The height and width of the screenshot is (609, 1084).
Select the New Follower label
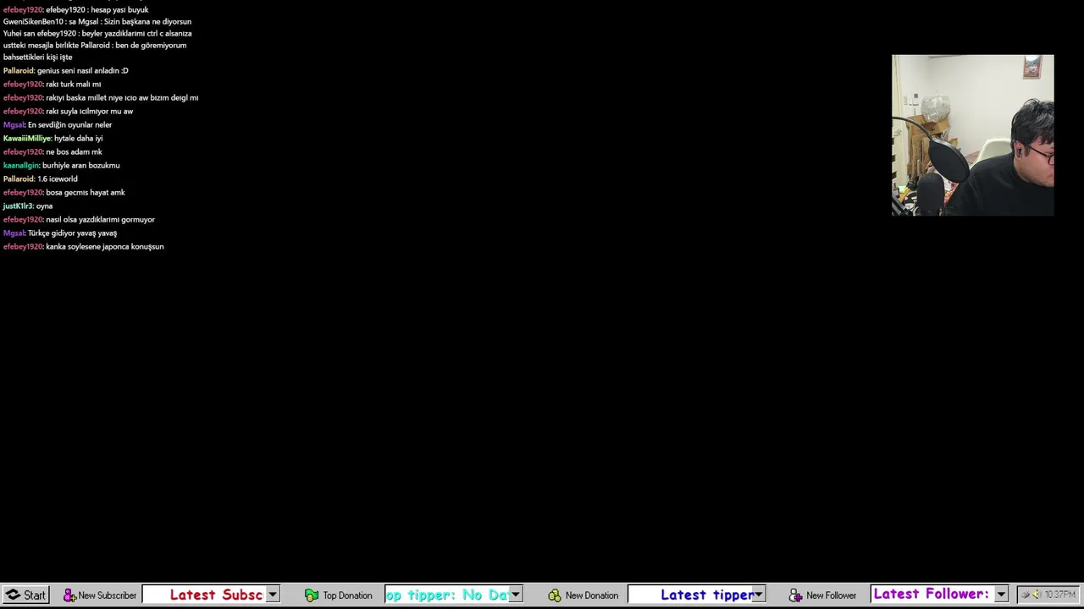click(x=832, y=595)
